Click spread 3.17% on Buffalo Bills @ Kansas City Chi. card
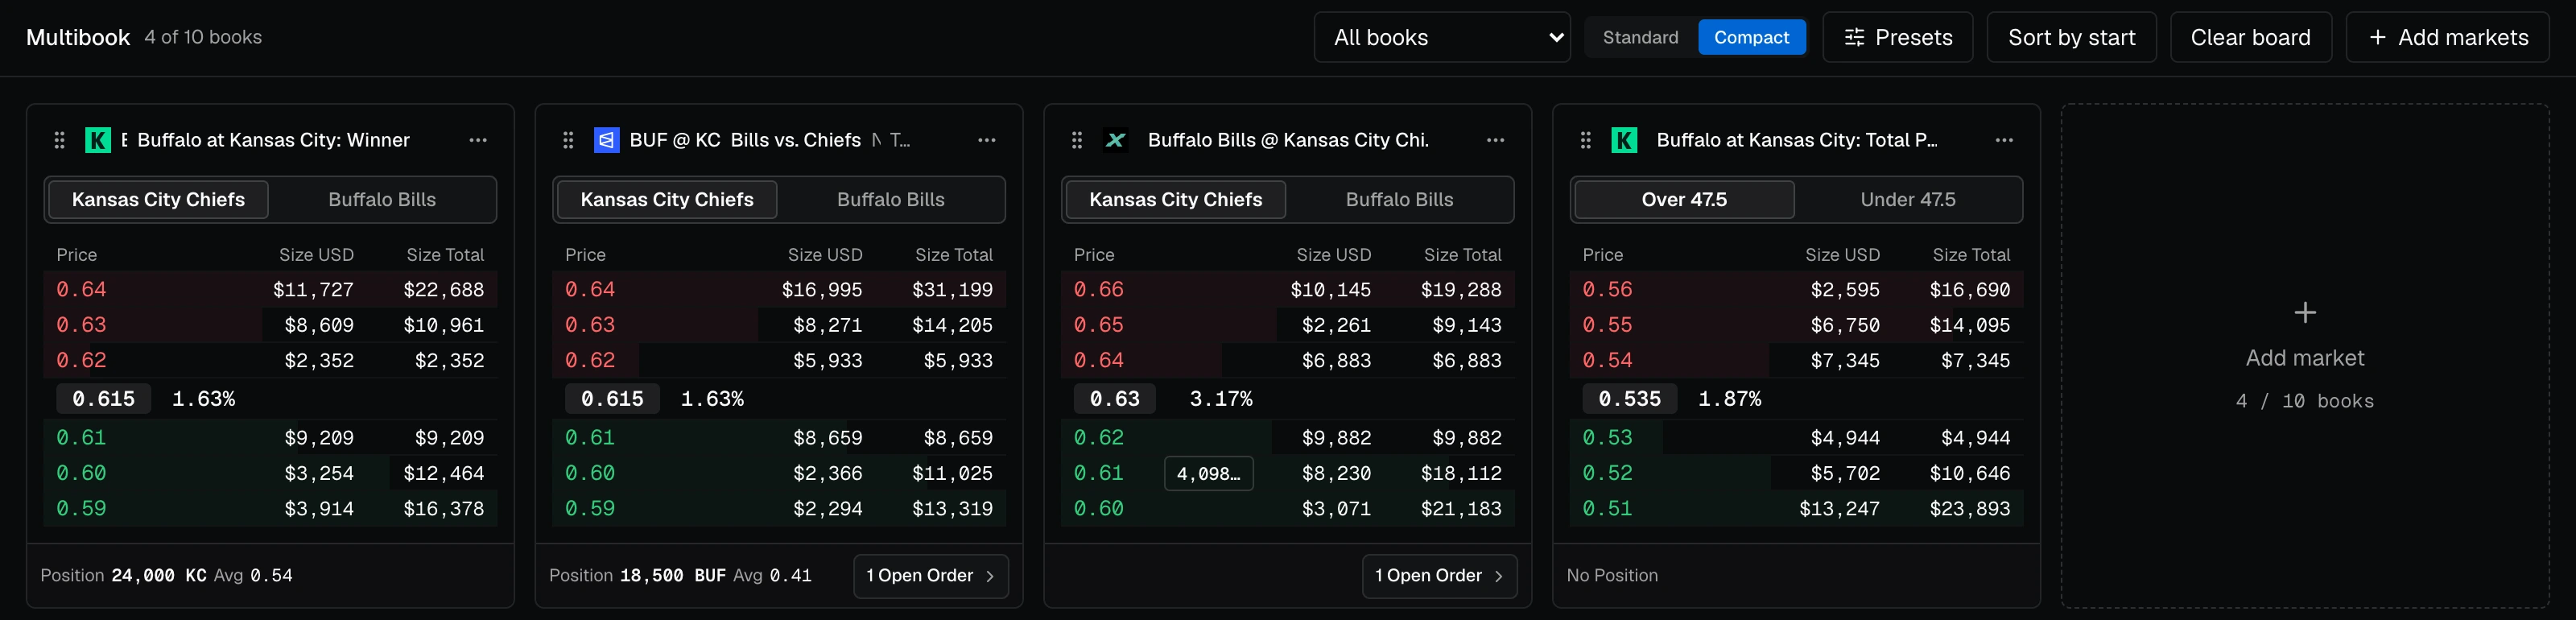2576x620 pixels. (1221, 398)
